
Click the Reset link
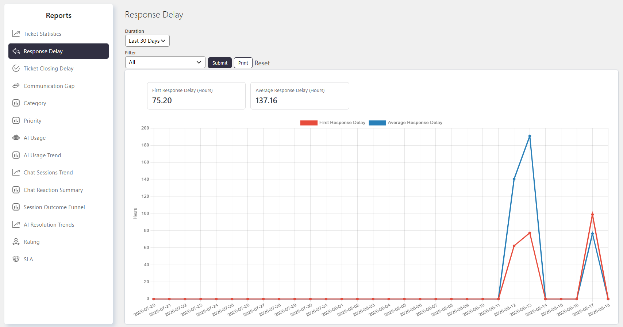262,63
